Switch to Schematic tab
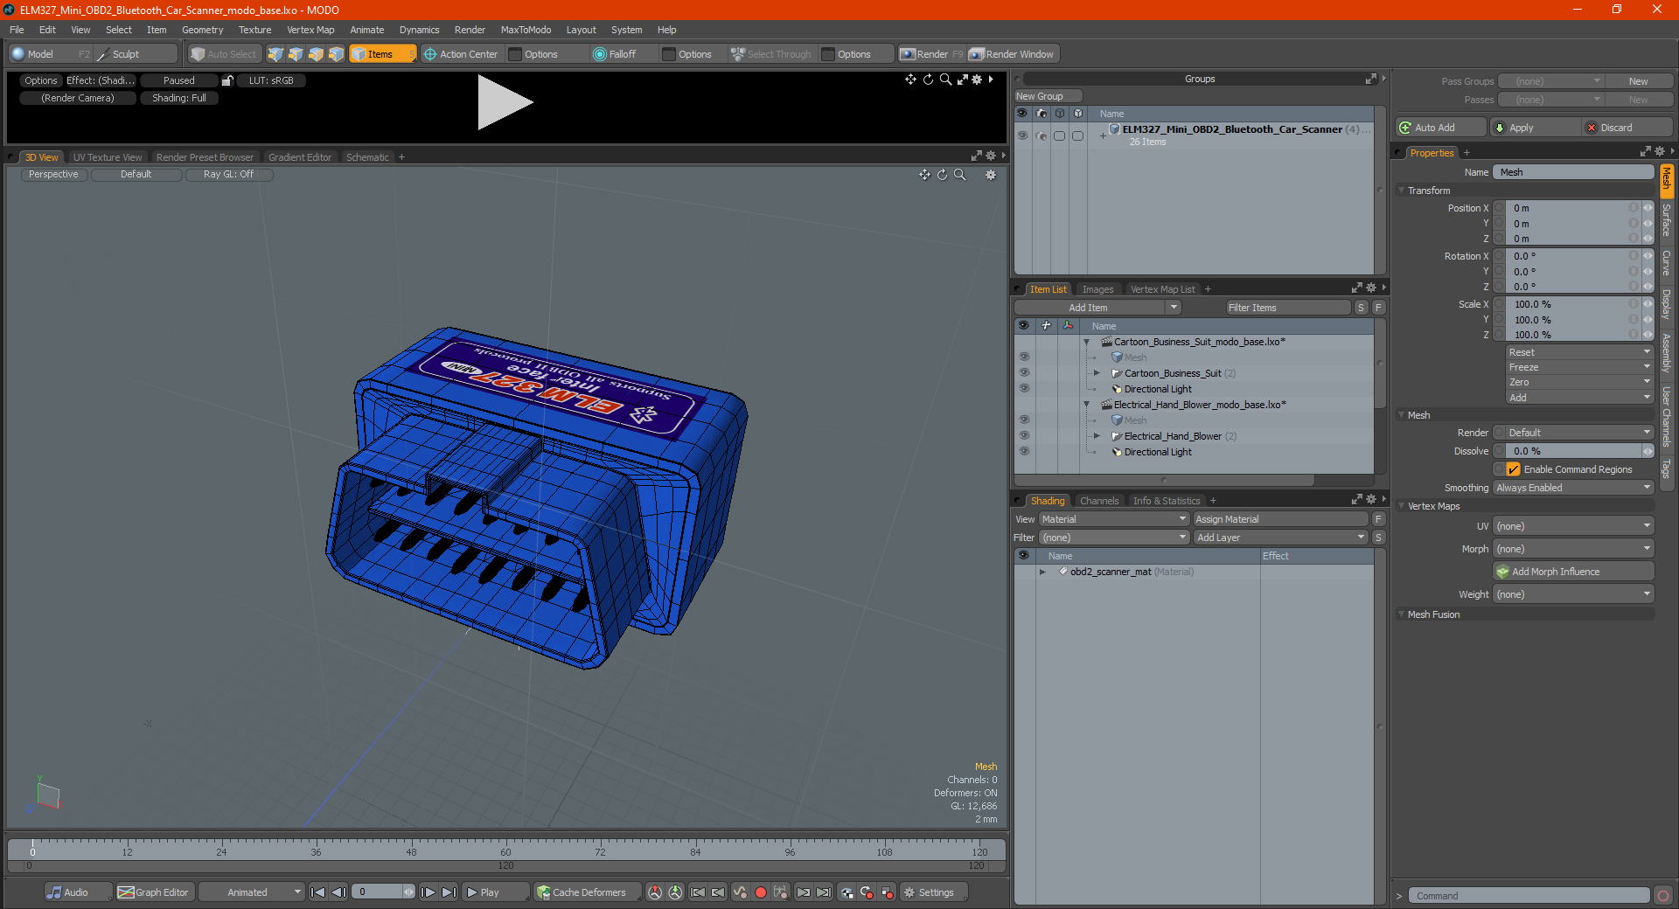The image size is (1679, 909). click(367, 157)
